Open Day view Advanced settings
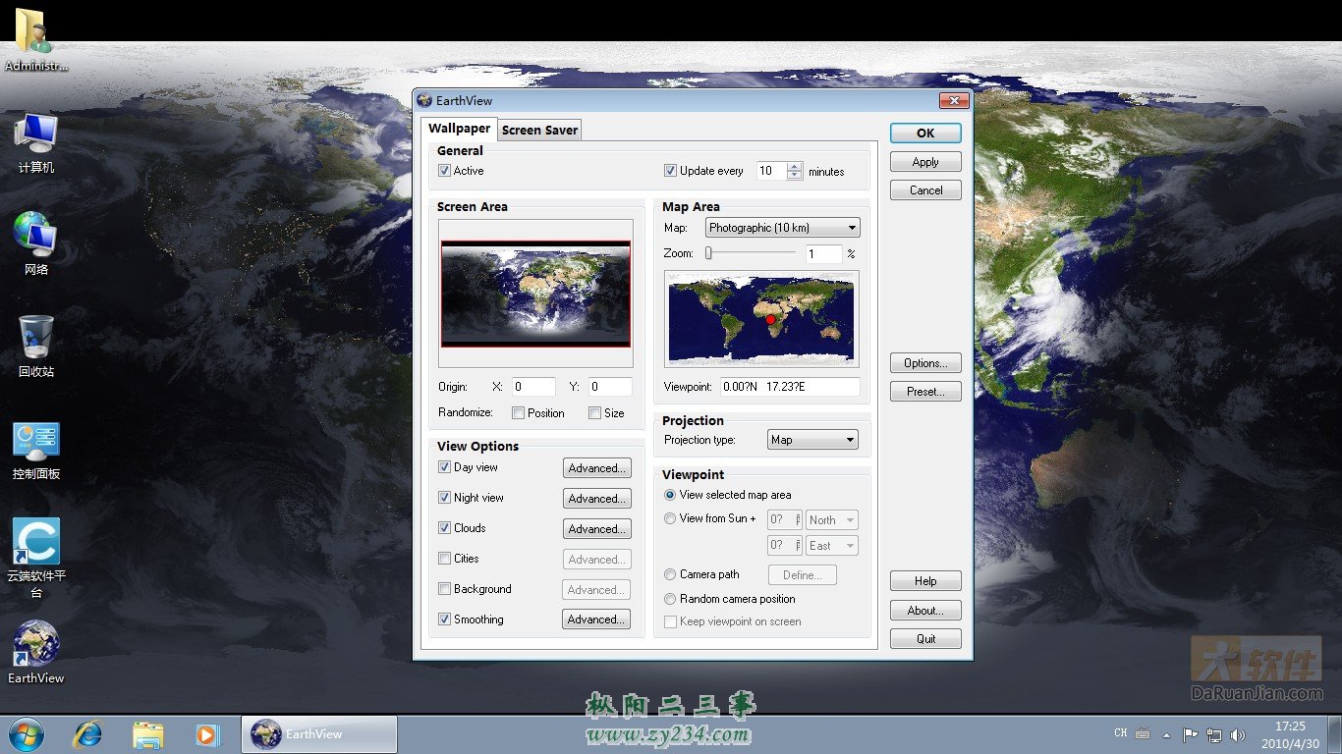This screenshot has width=1342, height=754. coord(596,468)
